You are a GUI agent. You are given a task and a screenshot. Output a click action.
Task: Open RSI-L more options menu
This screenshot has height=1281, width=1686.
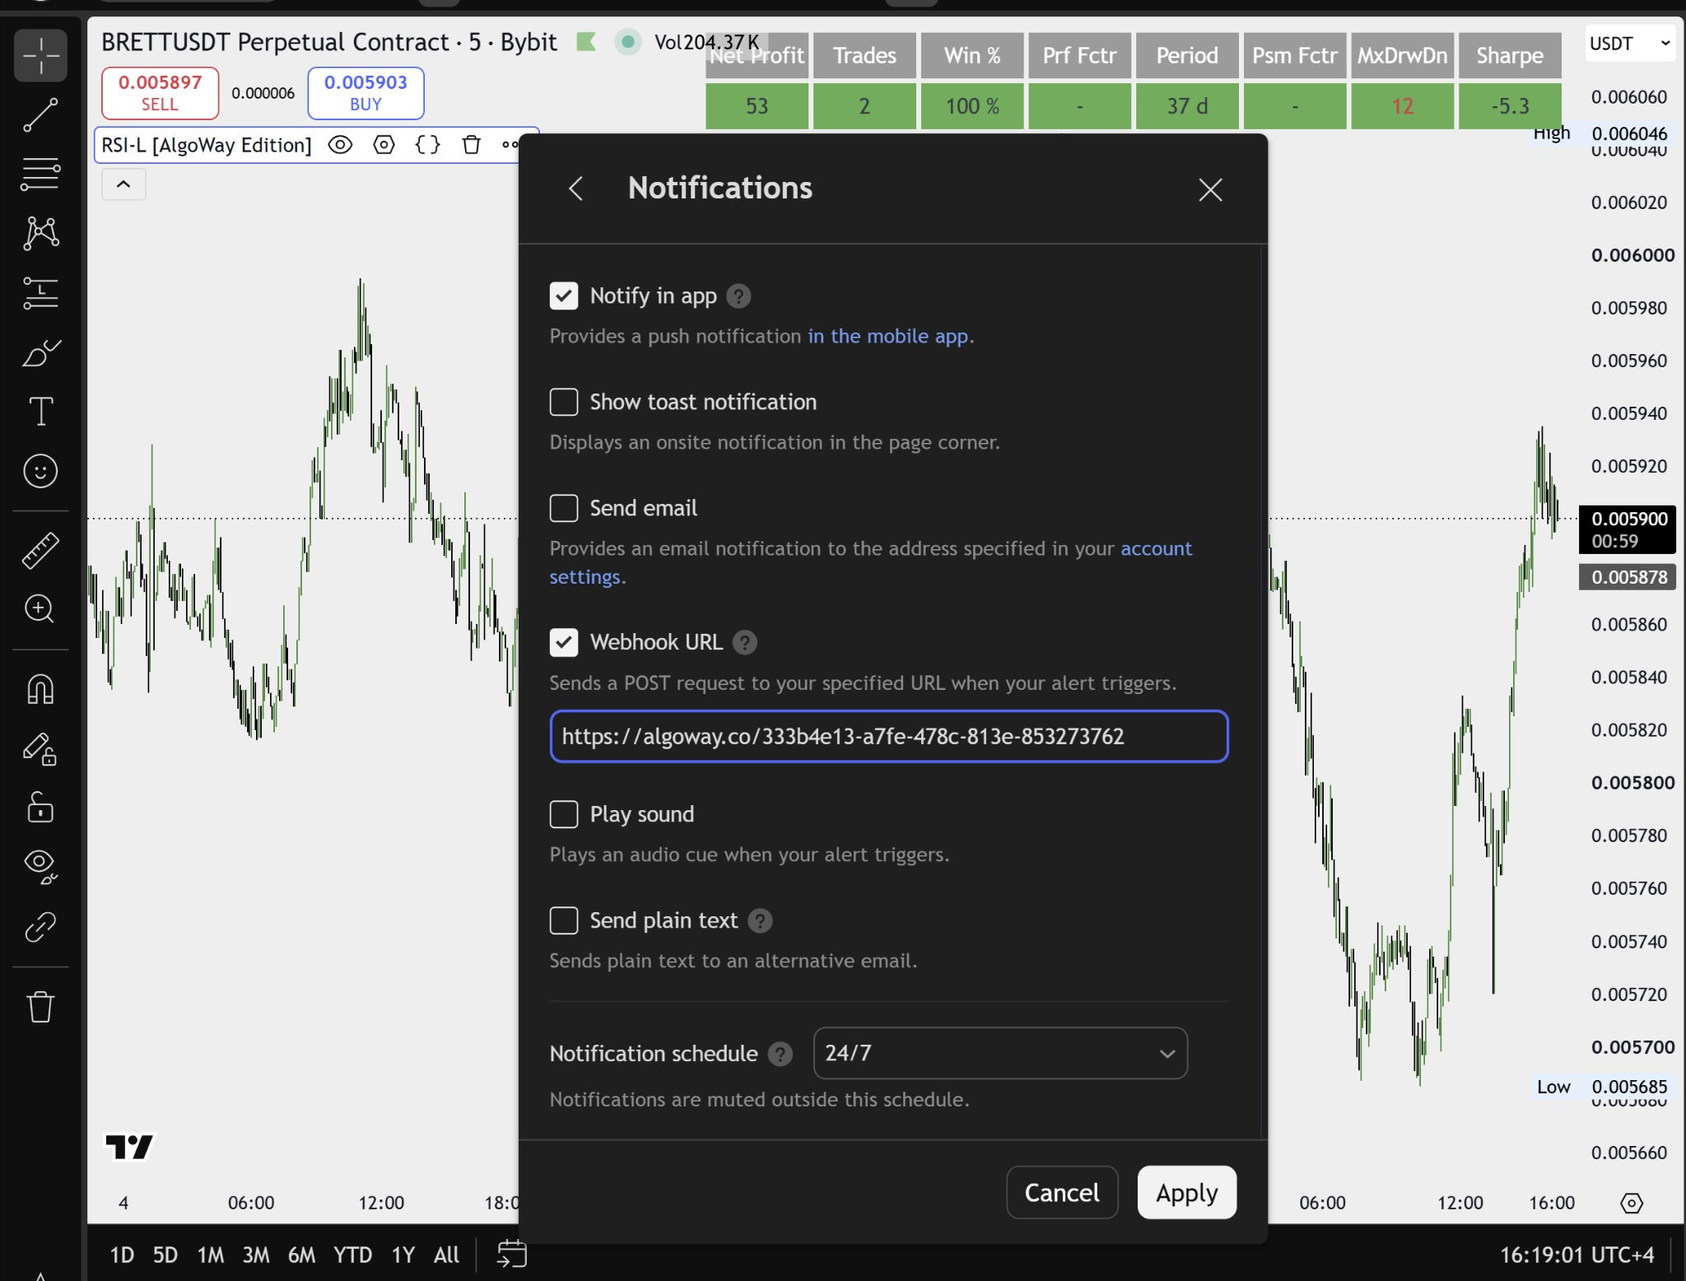coord(510,145)
